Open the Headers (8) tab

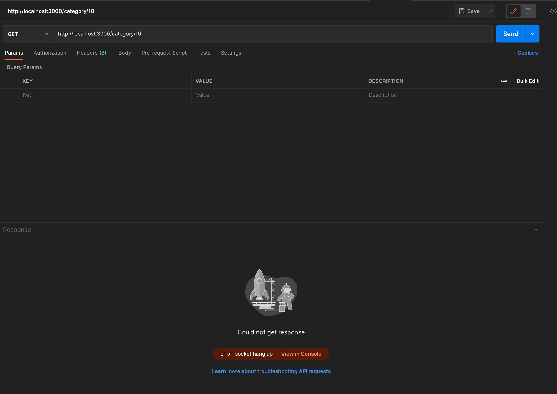click(91, 53)
